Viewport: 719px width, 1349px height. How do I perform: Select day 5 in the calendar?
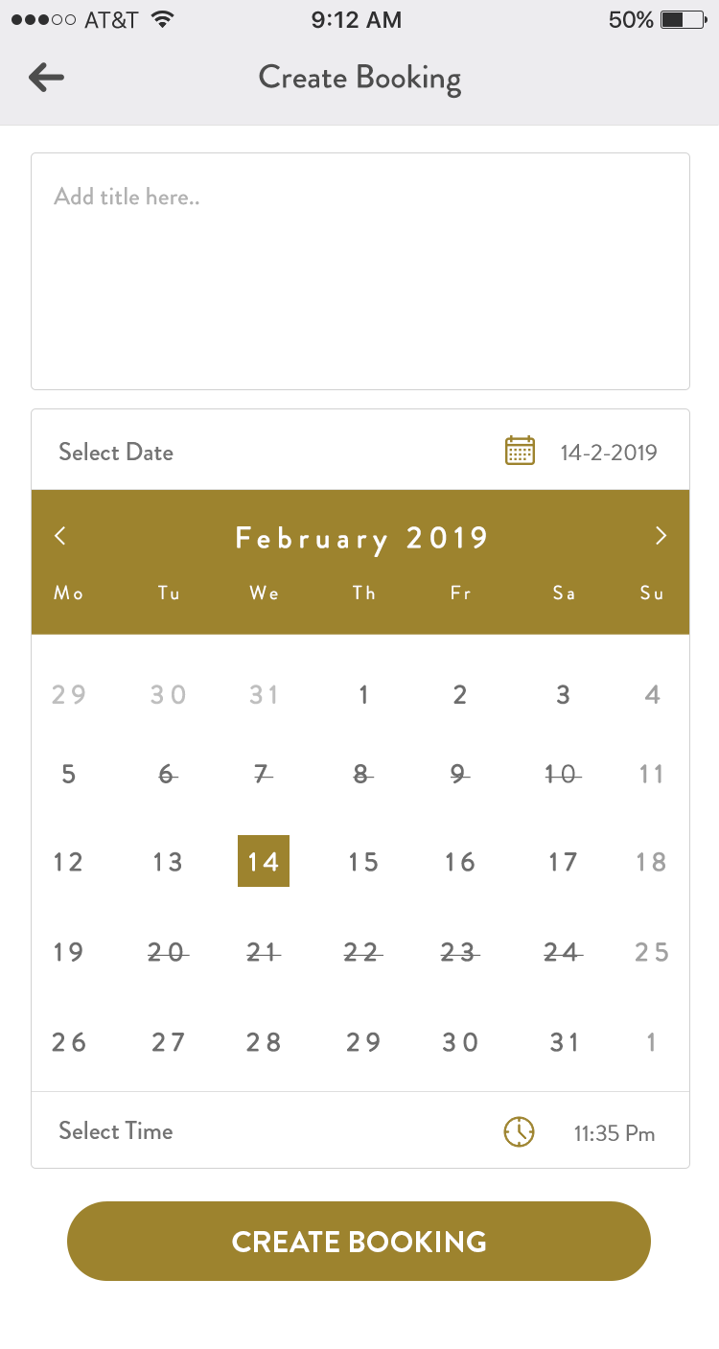click(68, 774)
